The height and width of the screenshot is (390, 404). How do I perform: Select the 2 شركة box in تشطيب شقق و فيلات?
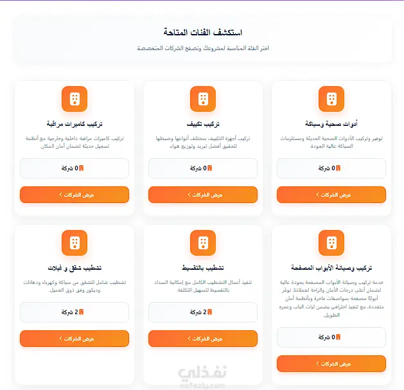(75, 312)
